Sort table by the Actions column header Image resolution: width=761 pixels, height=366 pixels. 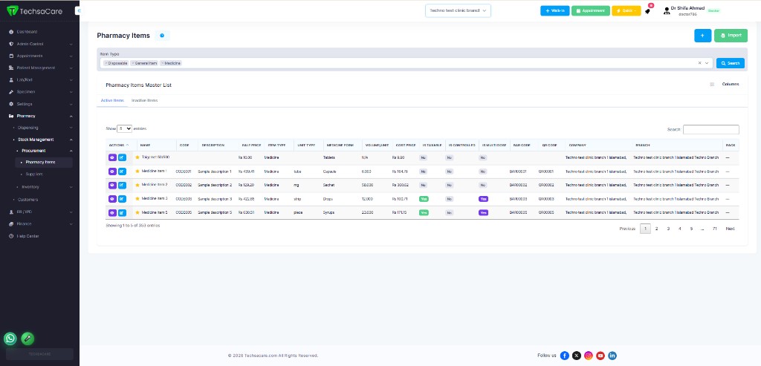(119, 145)
